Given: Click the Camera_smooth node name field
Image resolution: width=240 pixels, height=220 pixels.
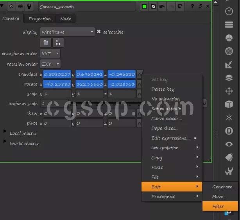Looking at the screenshot, I should 87,7.
